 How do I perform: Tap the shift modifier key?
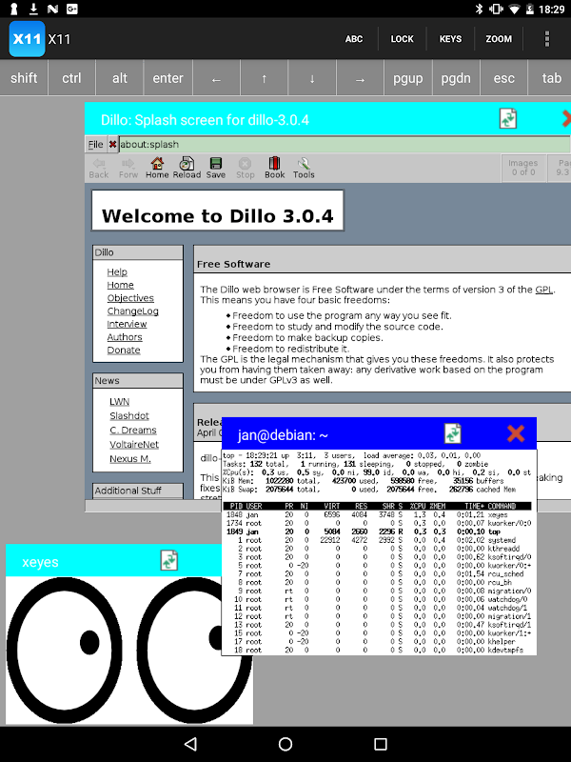click(24, 78)
